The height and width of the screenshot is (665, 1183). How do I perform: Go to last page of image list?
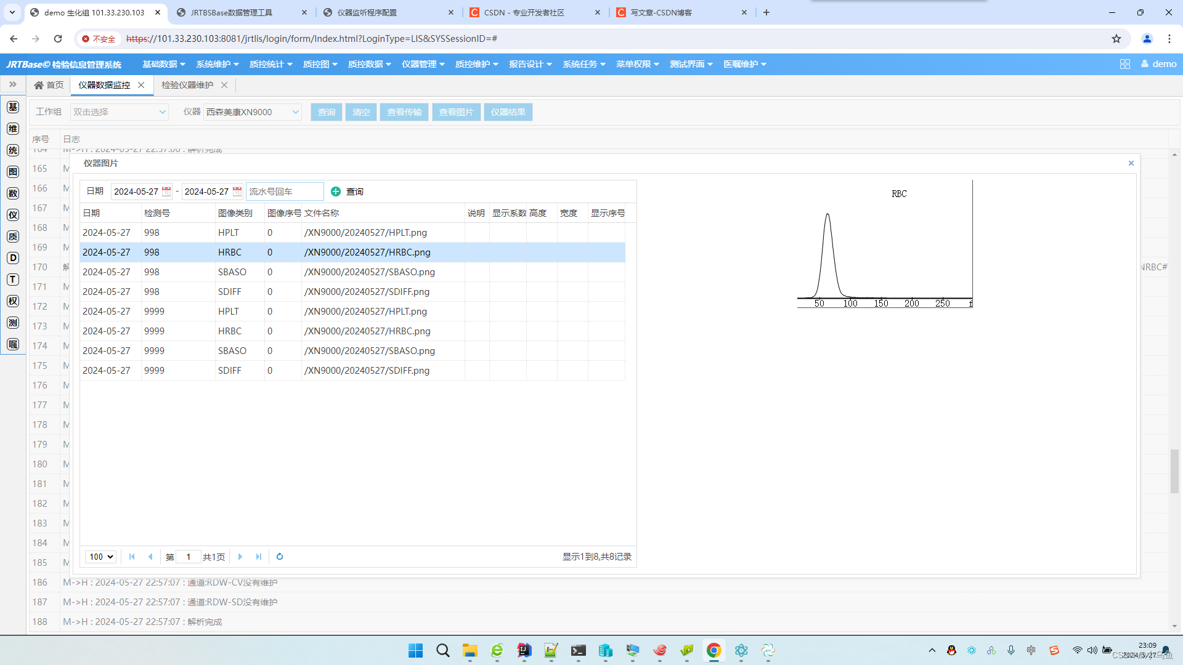click(259, 557)
